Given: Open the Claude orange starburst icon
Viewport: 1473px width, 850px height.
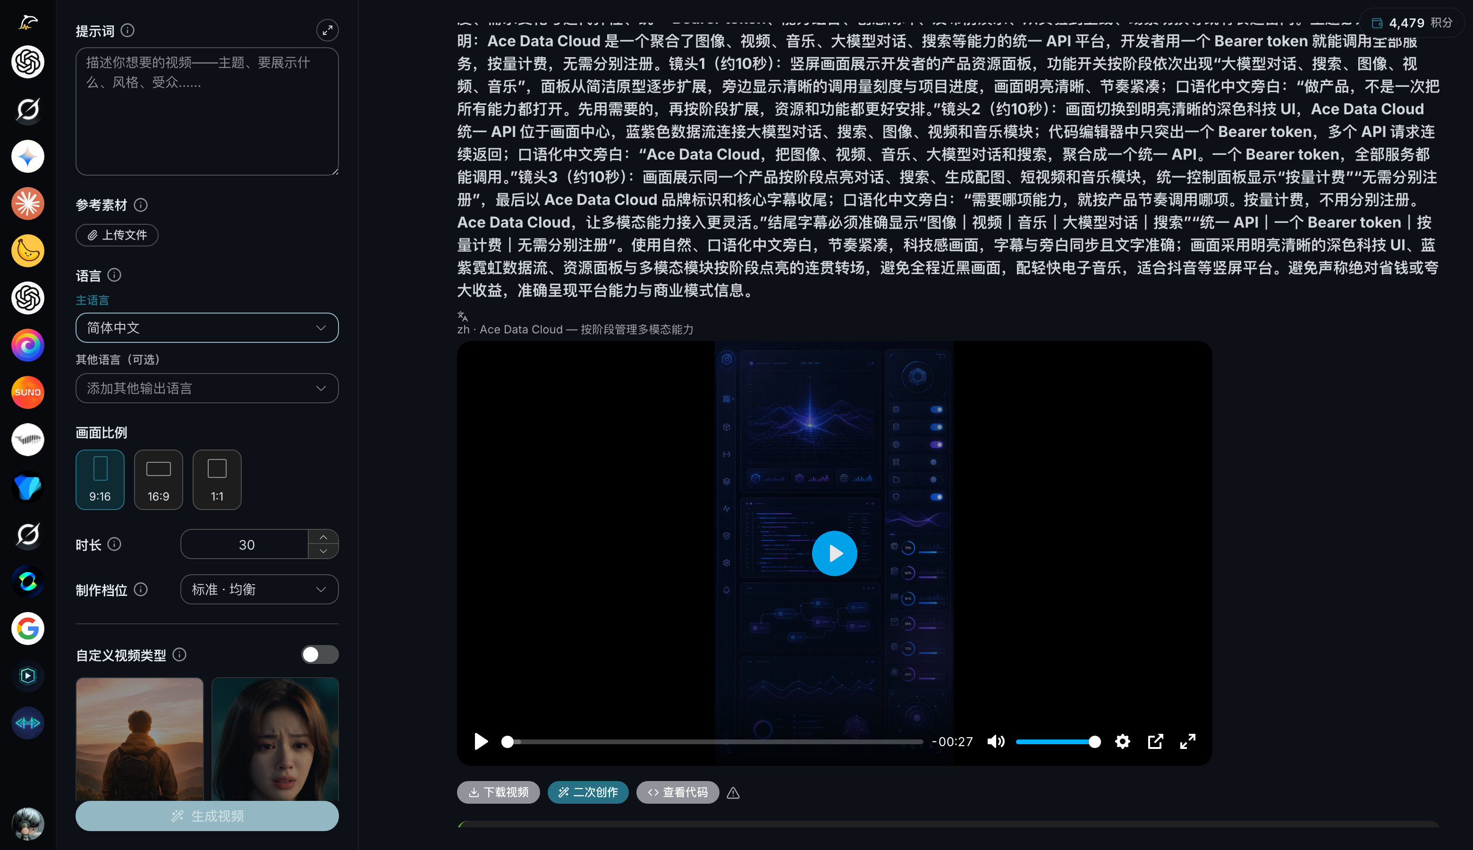Looking at the screenshot, I should 27,204.
